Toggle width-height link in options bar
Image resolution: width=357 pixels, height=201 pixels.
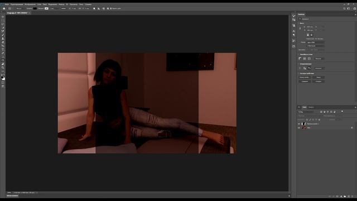(x=80, y=8)
